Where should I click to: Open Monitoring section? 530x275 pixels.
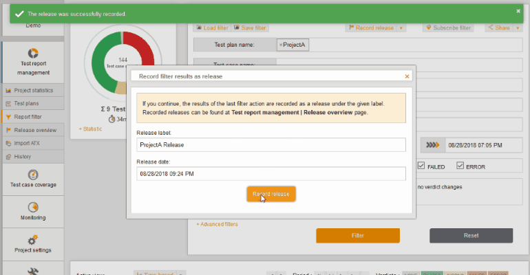pos(33,212)
